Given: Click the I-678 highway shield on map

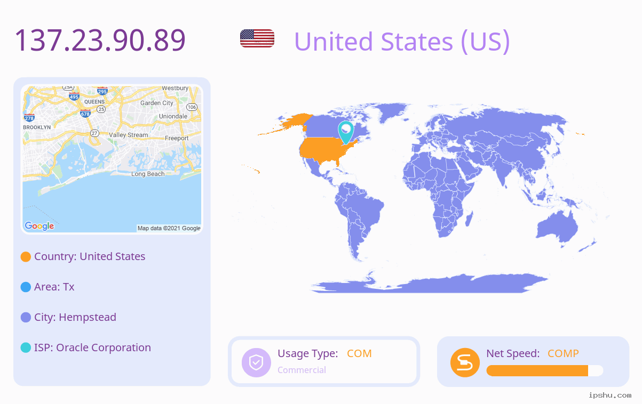Looking at the screenshot, I should (85, 112).
